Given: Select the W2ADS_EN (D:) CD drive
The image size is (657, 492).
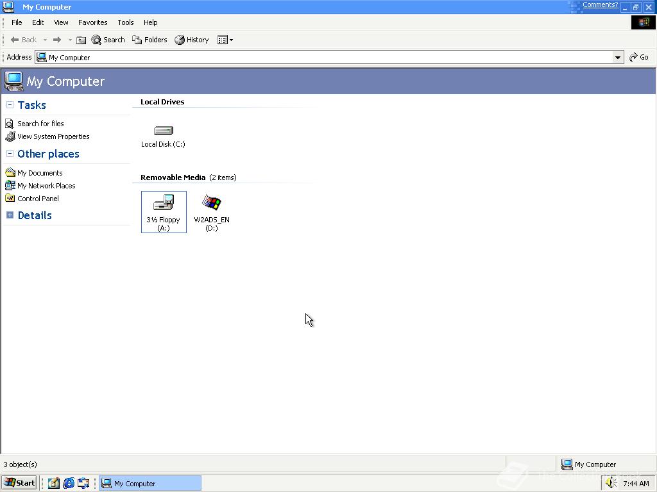Looking at the screenshot, I should click(x=212, y=211).
